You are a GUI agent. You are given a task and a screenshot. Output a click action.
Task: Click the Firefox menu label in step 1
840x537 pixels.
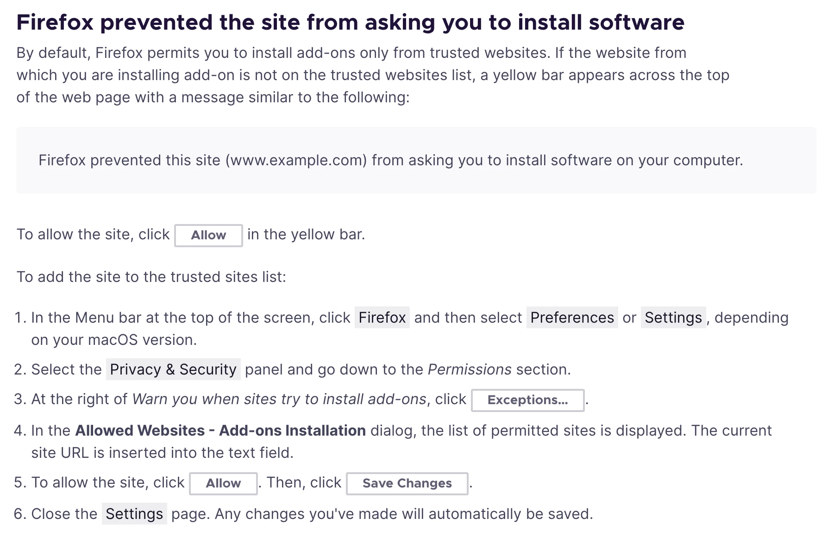[382, 318]
